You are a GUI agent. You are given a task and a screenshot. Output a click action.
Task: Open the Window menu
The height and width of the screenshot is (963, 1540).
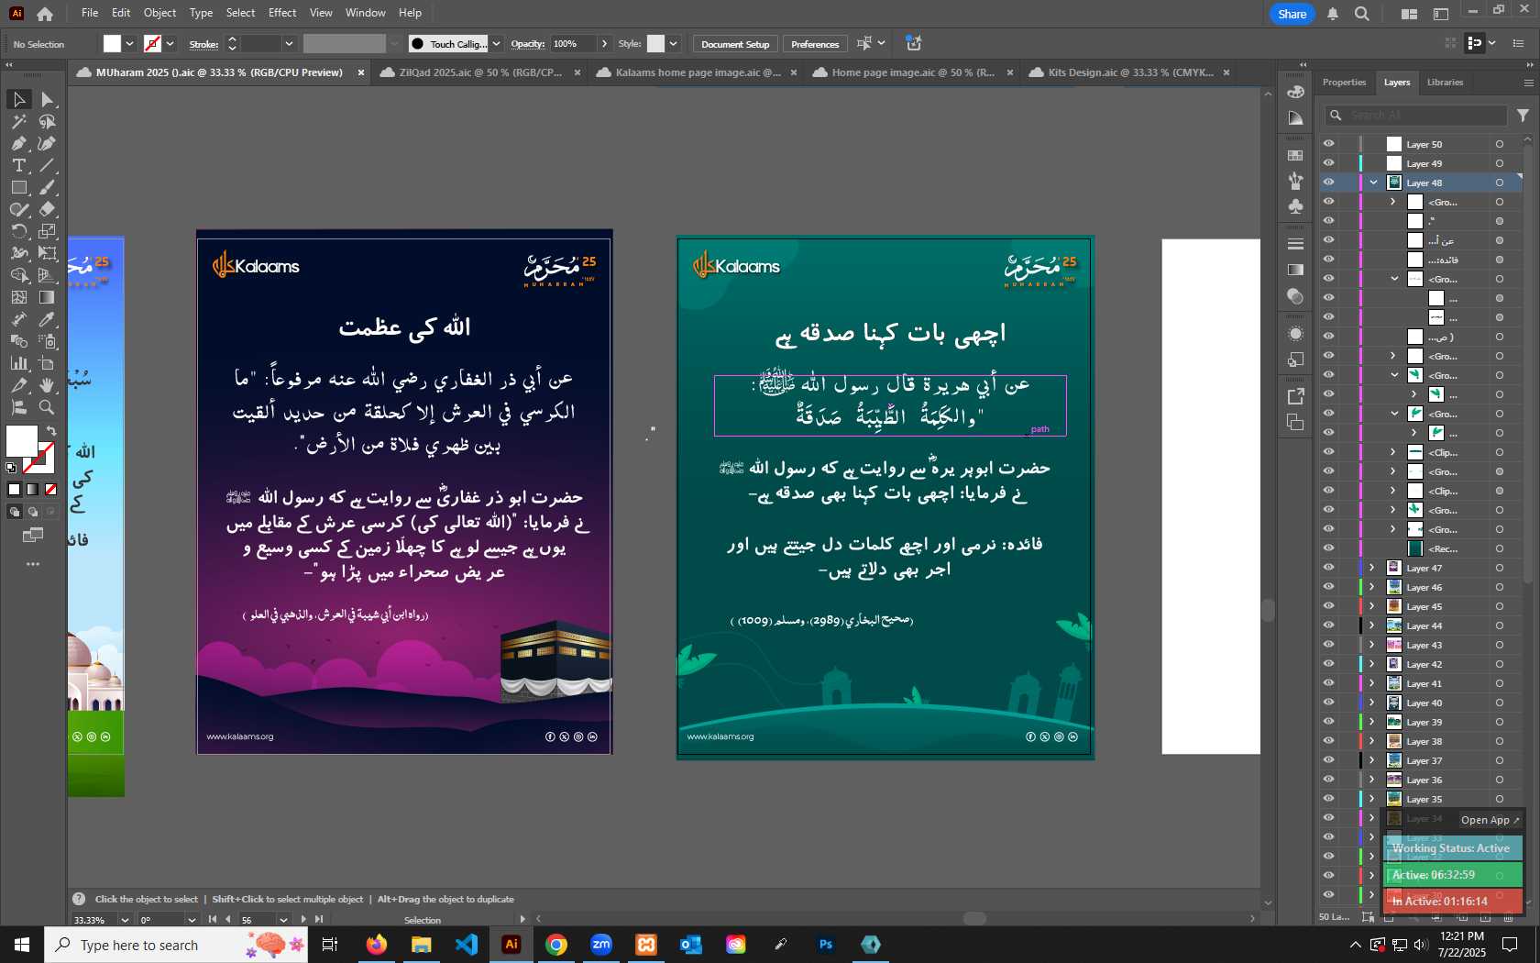tap(365, 13)
